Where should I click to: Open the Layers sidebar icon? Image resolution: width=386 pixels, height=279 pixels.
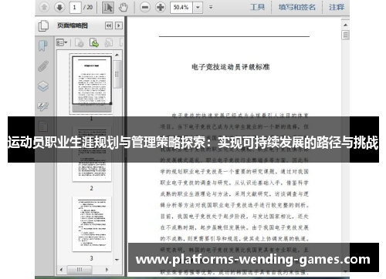tap(43, 86)
